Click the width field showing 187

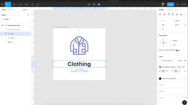(165, 25)
